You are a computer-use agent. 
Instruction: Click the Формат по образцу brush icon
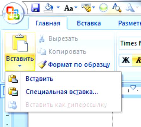point(42,64)
